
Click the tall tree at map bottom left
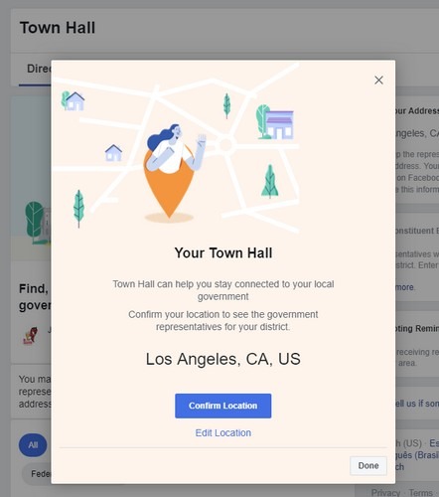78,209
